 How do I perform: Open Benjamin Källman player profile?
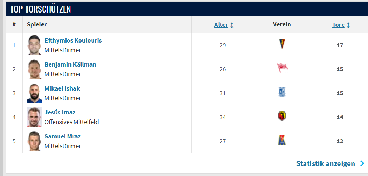(70, 64)
